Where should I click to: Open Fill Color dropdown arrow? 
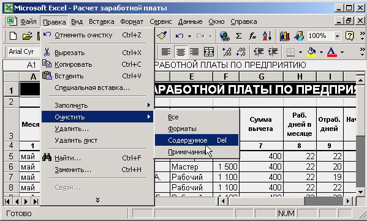pos(321,52)
